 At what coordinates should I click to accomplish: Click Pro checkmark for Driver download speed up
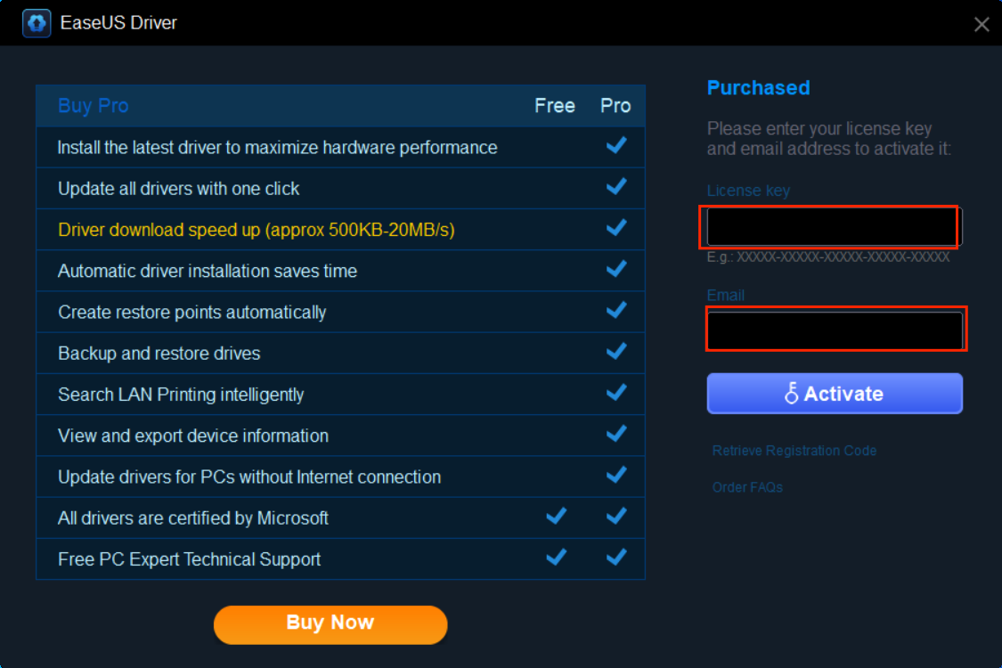tap(615, 229)
